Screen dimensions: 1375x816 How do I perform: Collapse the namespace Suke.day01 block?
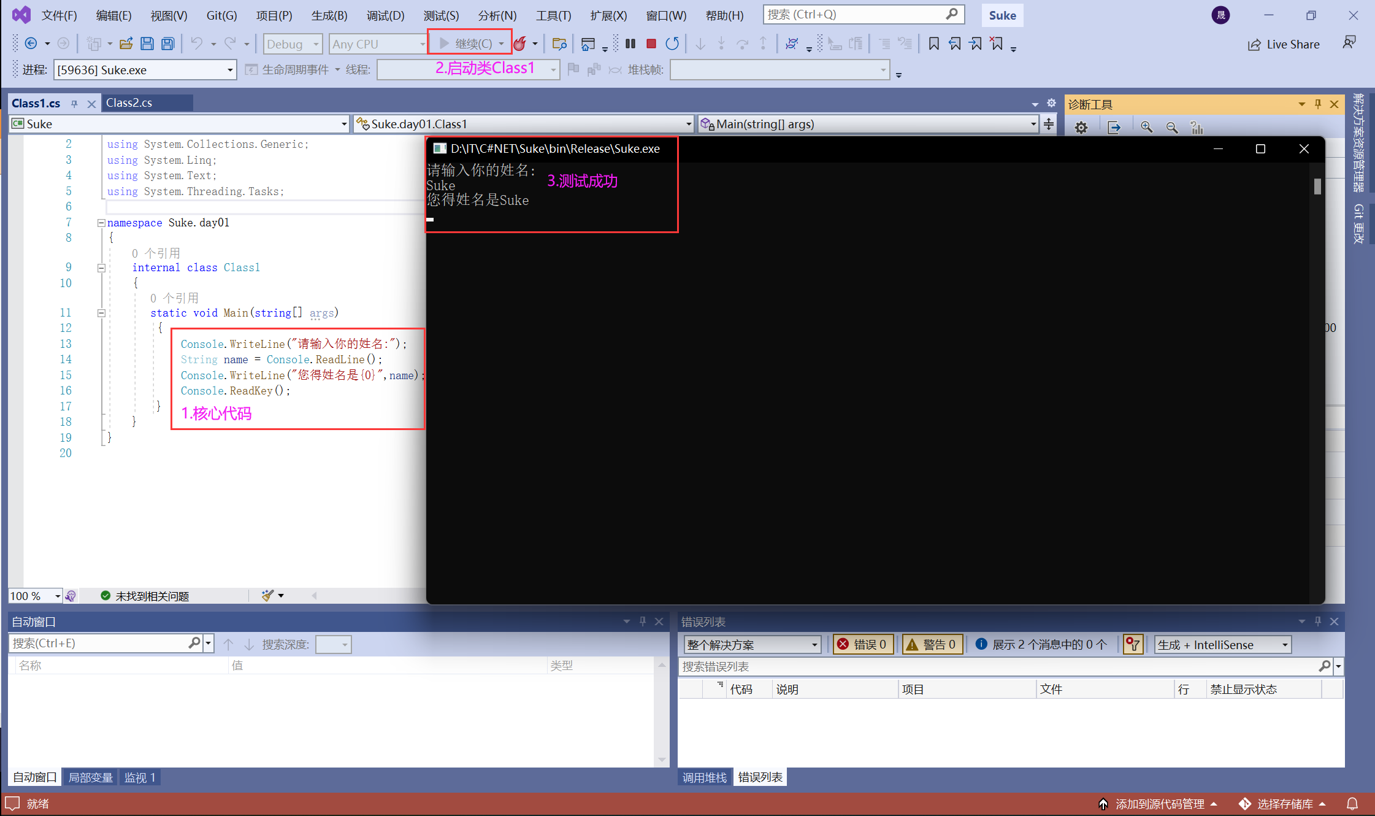101,223
